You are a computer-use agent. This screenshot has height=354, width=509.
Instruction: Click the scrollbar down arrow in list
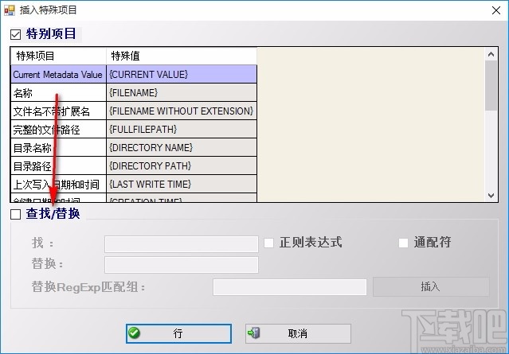click(x=491, y=196)
